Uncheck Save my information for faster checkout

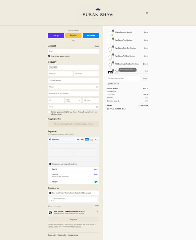pos(50,193)
